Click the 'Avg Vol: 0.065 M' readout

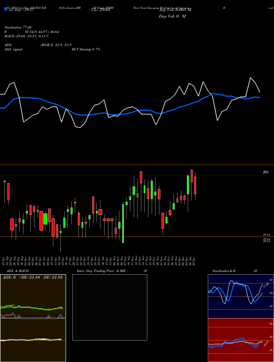pos(175,9)
